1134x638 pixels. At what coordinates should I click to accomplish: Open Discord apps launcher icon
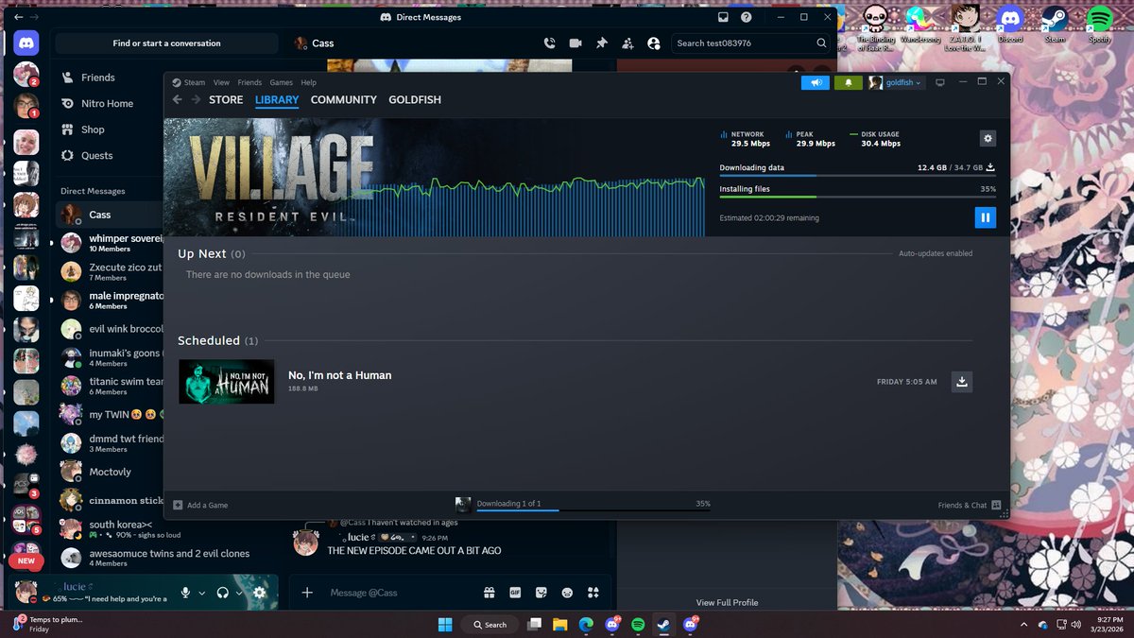[x=593, y=593]
